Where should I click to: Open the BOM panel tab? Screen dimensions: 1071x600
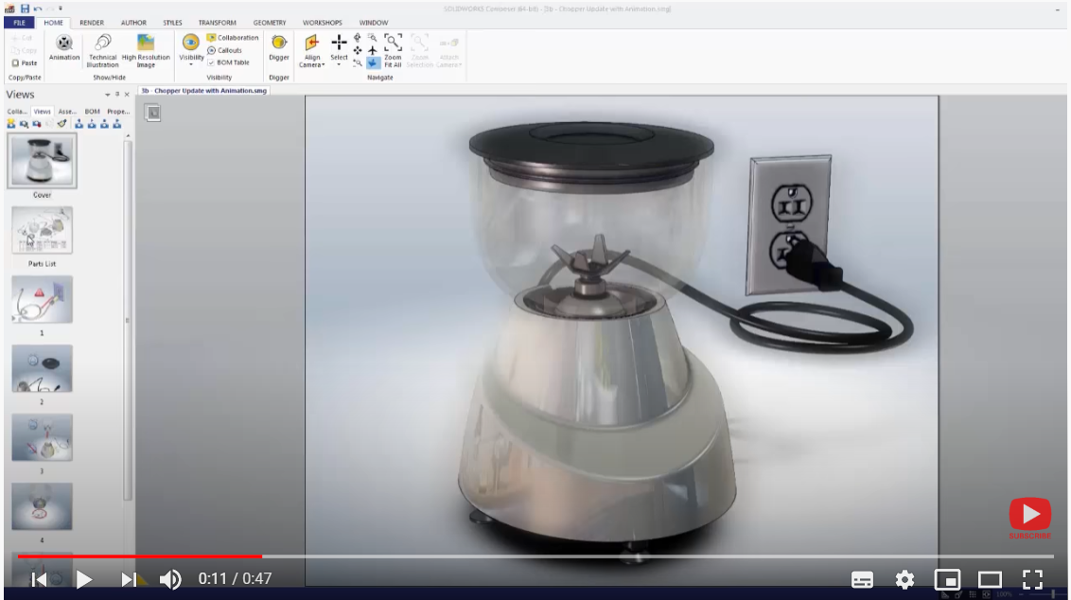92,112
